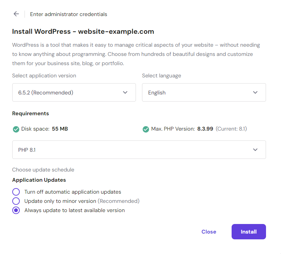Click the Requirements heading
281x254 pixels.
pyautogui.click(x=30, y=113)
